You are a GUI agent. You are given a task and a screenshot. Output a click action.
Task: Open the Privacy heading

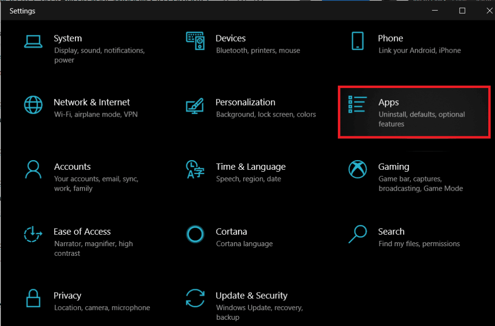pos(67,296)
